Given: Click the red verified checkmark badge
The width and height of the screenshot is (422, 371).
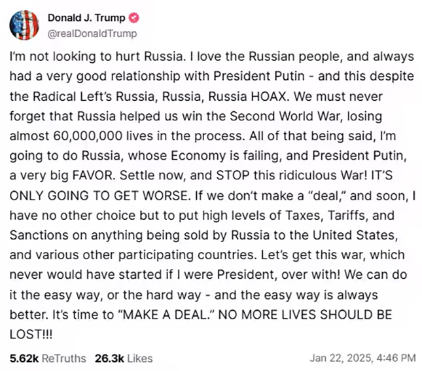Looking at the screenshot, I should tap(133, 18).
